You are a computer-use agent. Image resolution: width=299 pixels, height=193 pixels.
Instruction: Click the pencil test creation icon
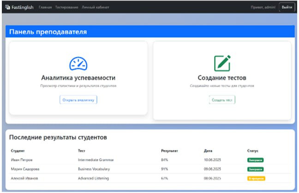(222, 63)
